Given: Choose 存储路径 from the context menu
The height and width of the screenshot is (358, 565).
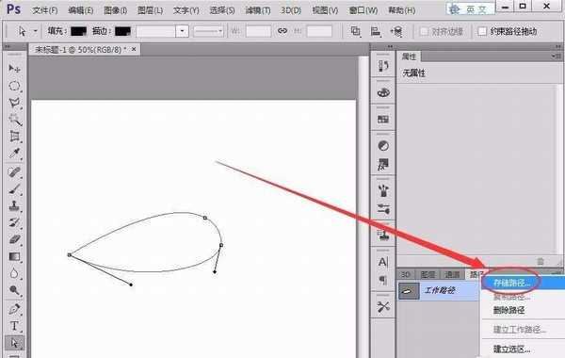Looking at the screenshot, I should (511, 283).
